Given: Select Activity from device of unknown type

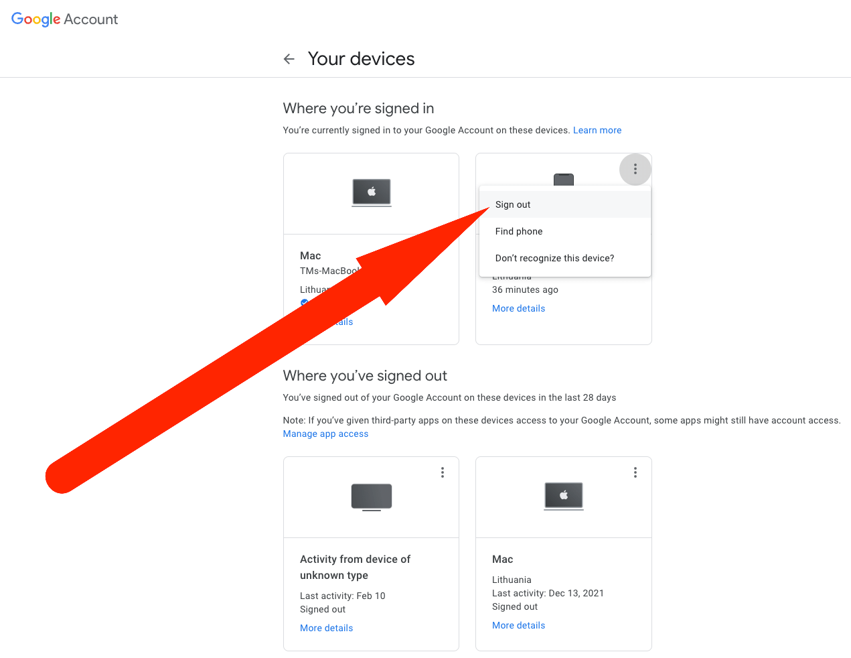Looking at the screenshot, I should tap(355, 567).
